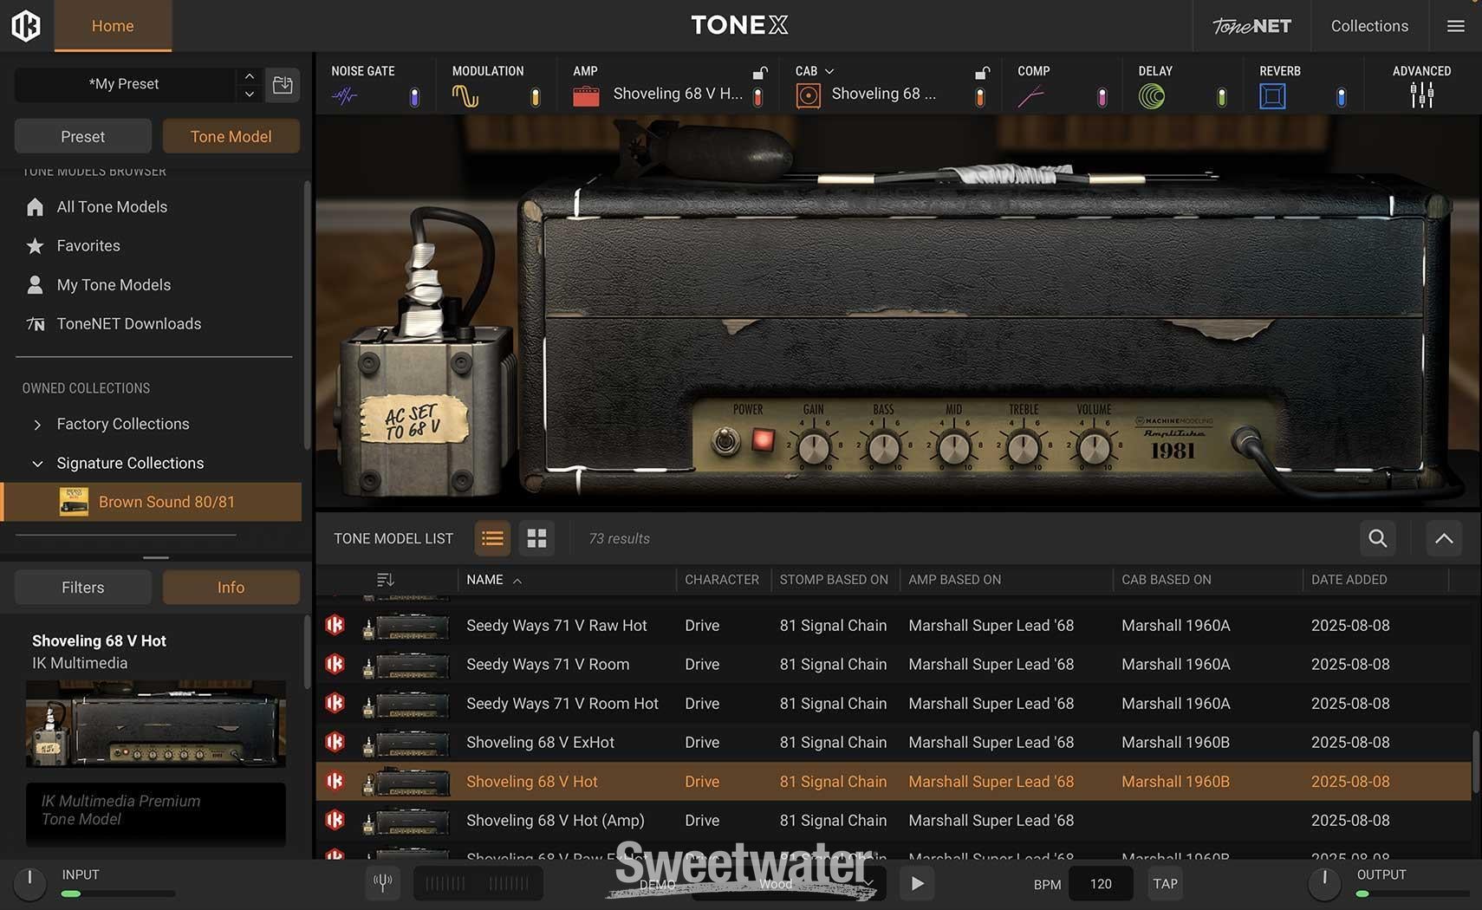Open Collections from the top bar
The width and height of the screenshot is (1482, 910).
(x=1368, y=25)
